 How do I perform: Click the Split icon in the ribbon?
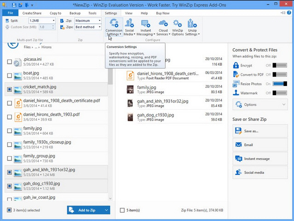pyautogui.click(x=7, y=21)
